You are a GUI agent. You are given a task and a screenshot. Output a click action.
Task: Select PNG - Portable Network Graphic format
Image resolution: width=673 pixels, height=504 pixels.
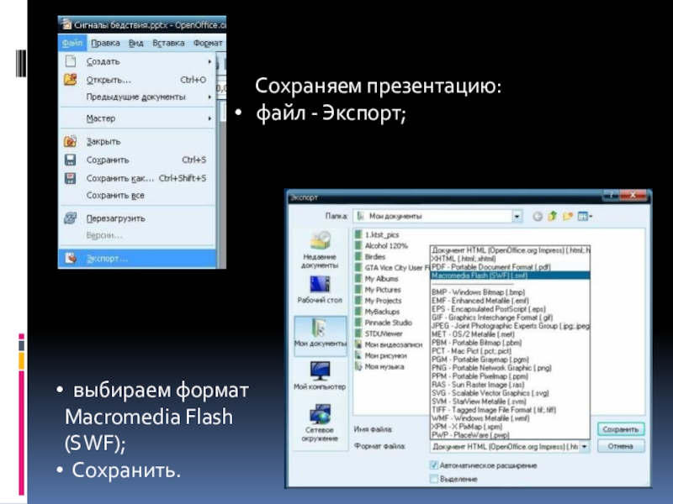click(510, 368)
